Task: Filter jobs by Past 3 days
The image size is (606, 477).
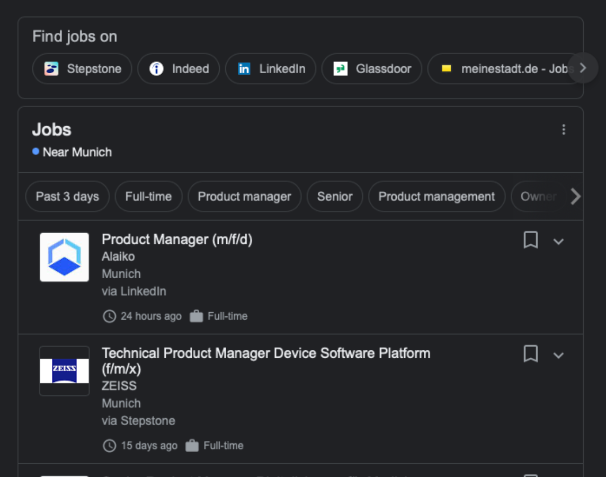Action: tap(67, 197)
